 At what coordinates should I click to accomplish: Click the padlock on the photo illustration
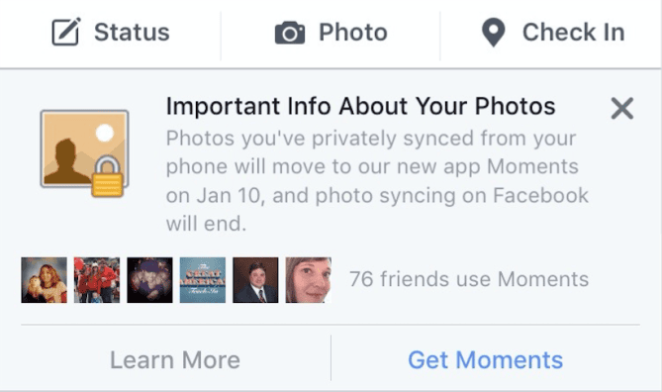[107, 176]
